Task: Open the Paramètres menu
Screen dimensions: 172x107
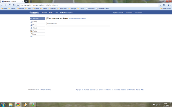Action: tap(129, 13)
